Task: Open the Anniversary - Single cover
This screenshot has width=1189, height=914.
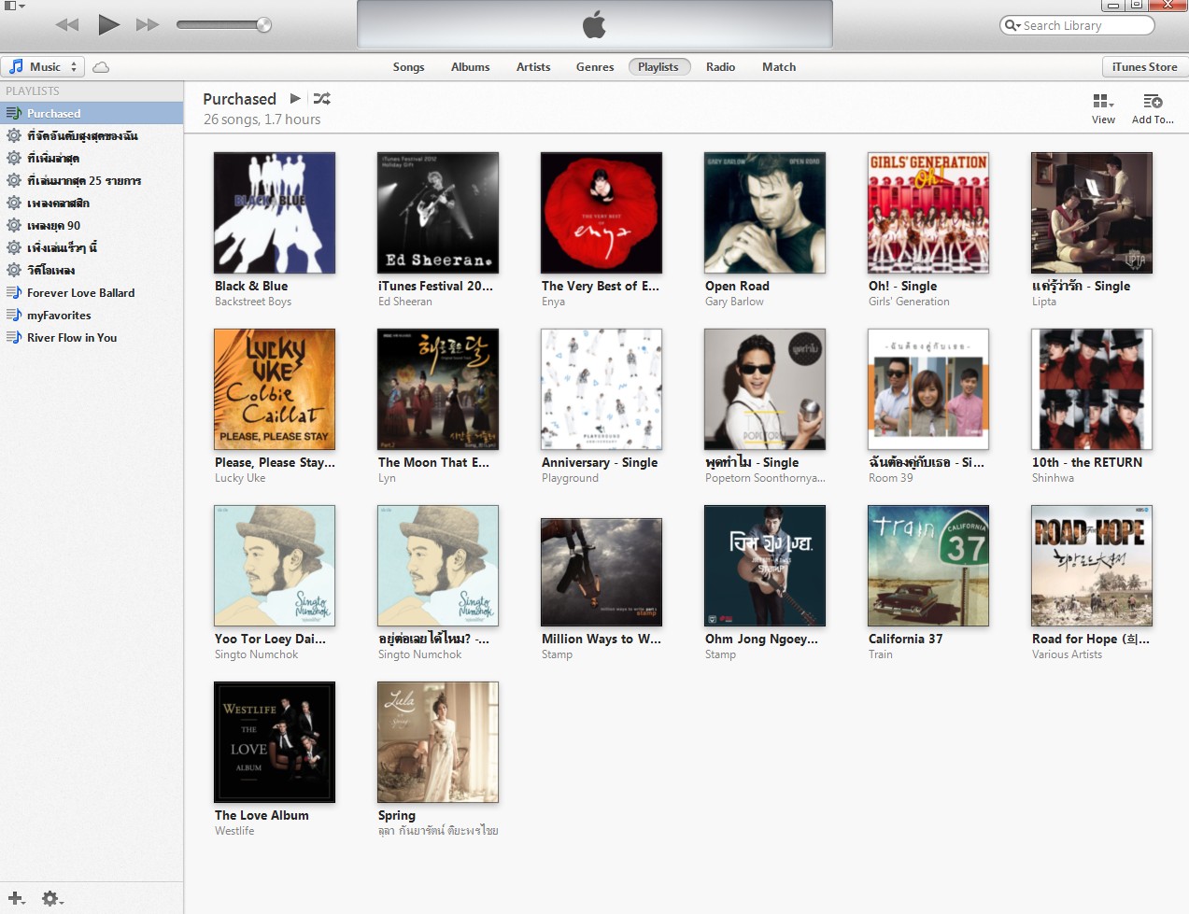Action: (x=602, y=389)
